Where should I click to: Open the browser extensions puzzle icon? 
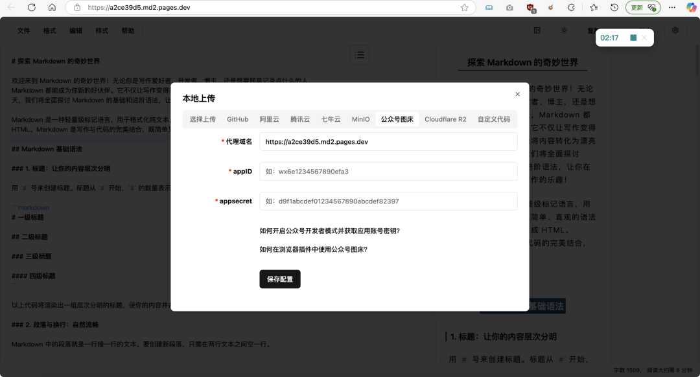571,7
